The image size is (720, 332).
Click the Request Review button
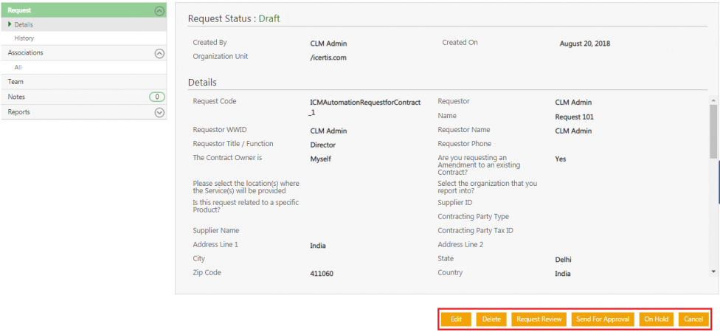[539, 319]
